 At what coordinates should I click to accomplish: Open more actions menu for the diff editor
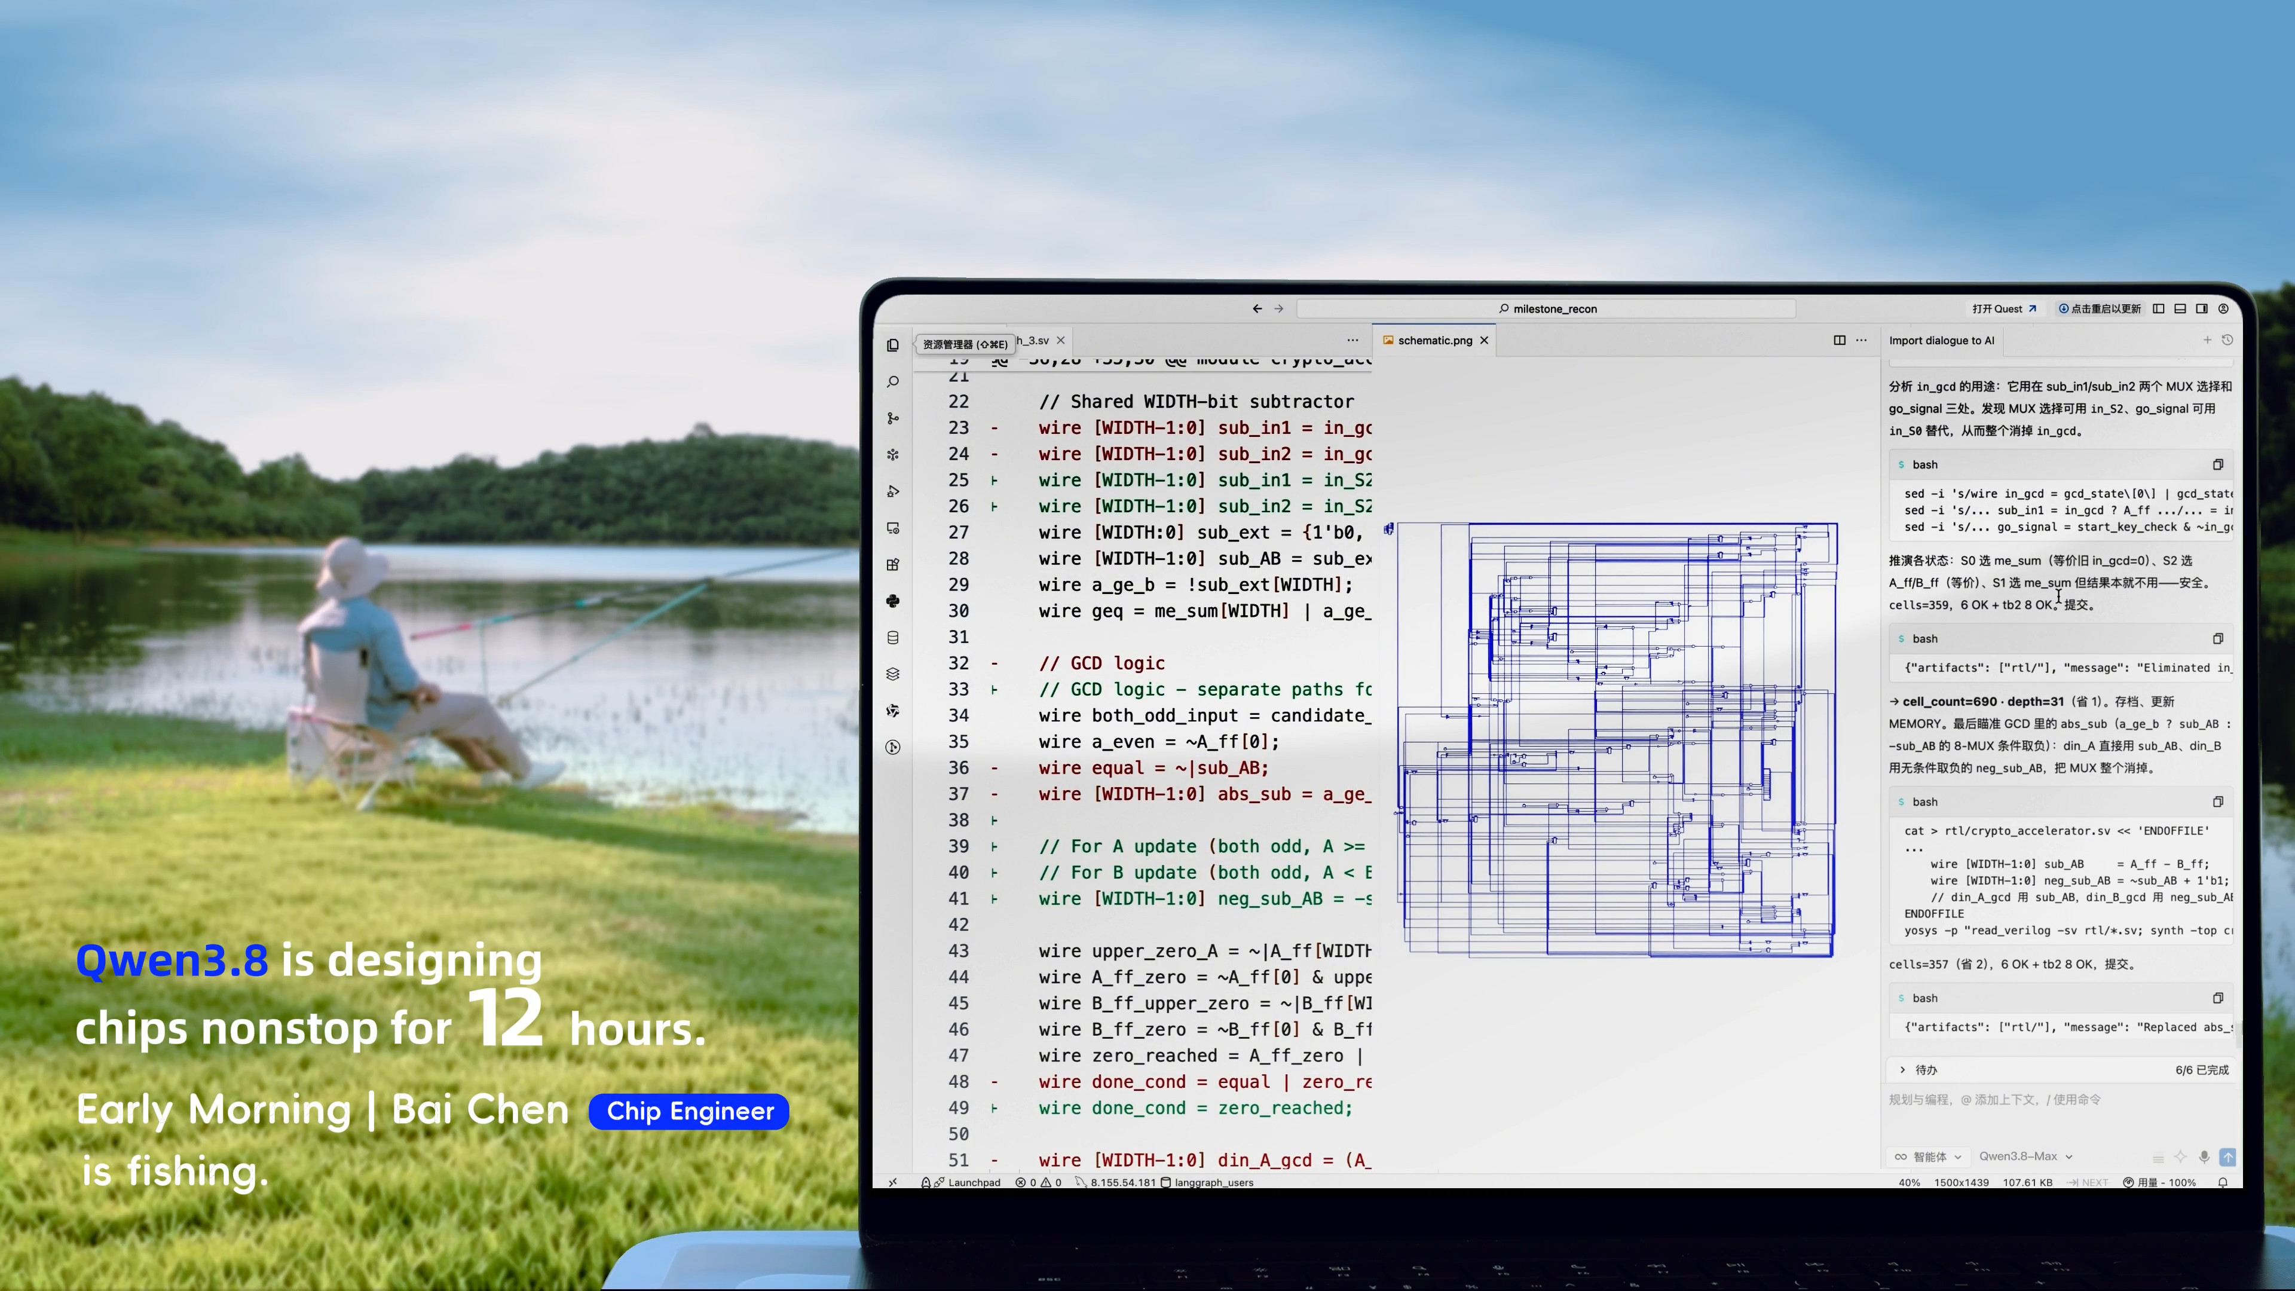[1352, 339]
